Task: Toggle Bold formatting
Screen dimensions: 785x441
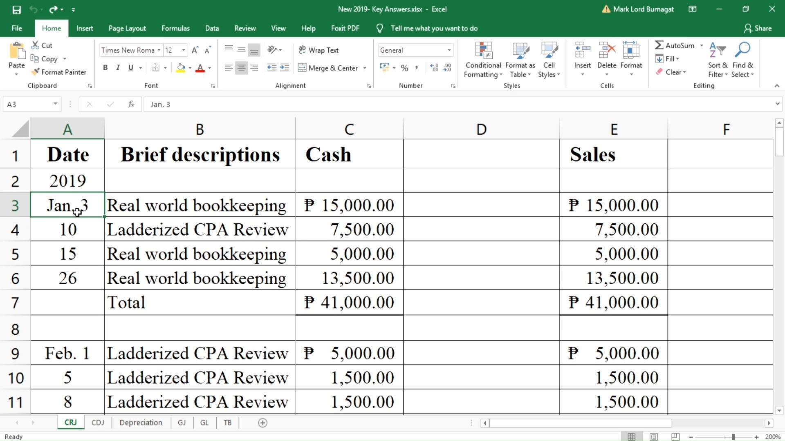Action: 105,68
